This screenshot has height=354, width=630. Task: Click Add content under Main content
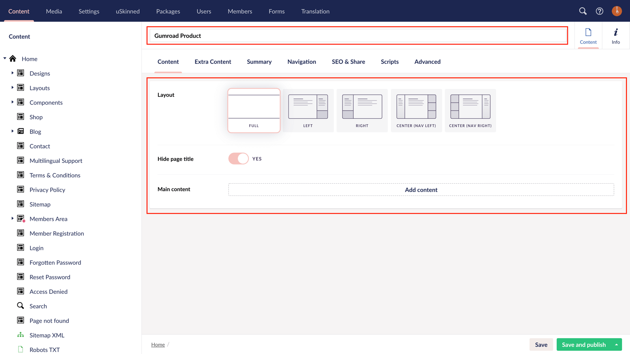click(x=421, y=190)
